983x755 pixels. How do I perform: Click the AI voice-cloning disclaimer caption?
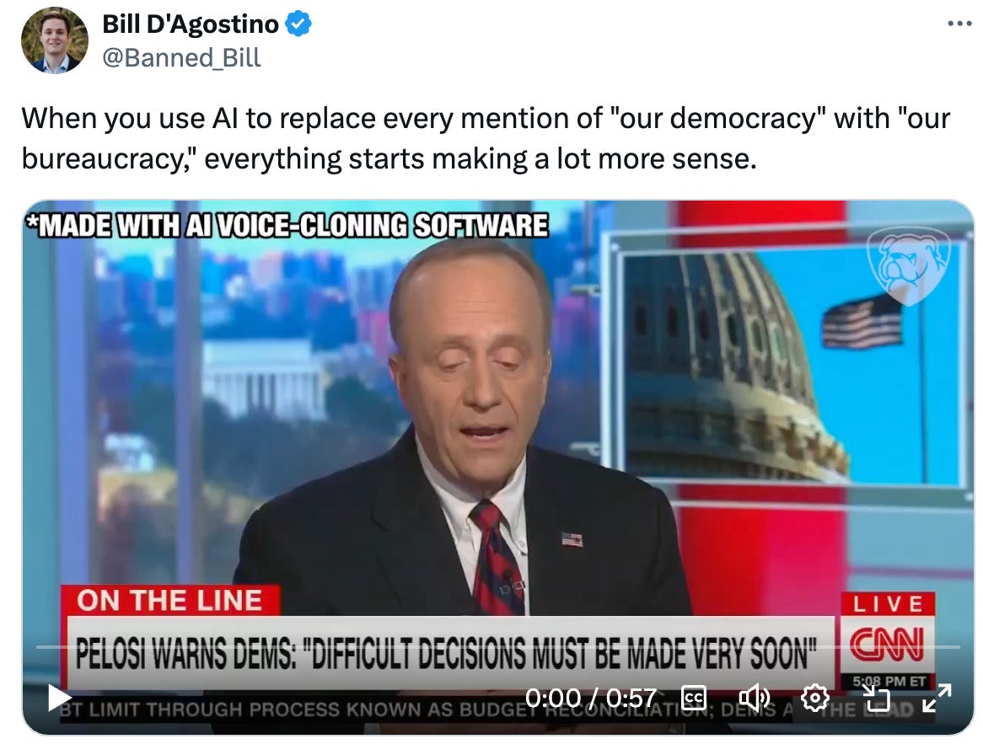tap(287, 226)
